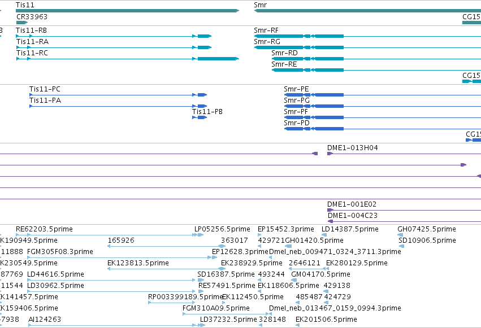Click the Dmel_neb_013467_0159_0994.3prime label
The width and height of the screenshot is (481, 328).
pyautogui.click(x=335, y=308)
